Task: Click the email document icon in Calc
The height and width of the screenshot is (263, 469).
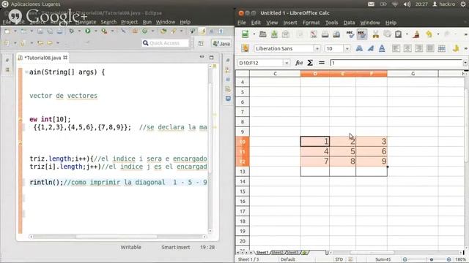Action: pyautogui.click(x=286, y=34)
